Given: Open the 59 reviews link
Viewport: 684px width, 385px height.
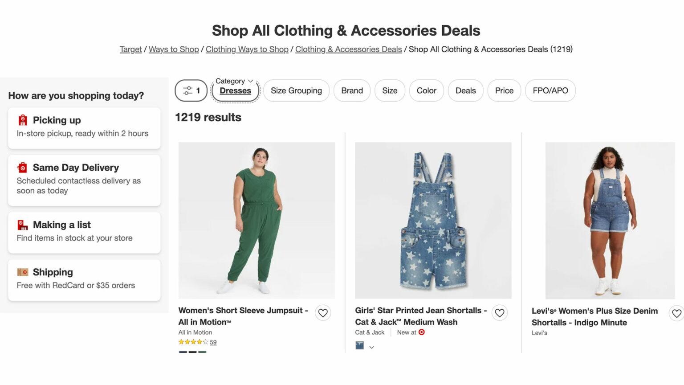Looking at the screenshot, I should pos(213,342).
